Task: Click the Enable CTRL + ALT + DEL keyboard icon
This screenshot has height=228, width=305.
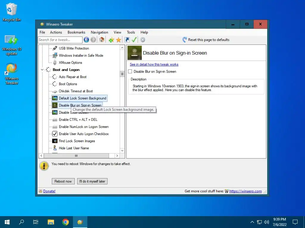Action: click(55, 120)
